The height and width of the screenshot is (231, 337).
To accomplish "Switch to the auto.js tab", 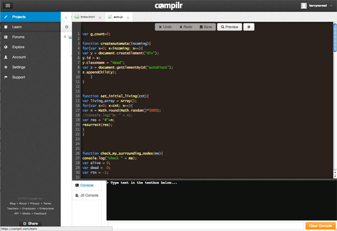I will click(118, 17).
